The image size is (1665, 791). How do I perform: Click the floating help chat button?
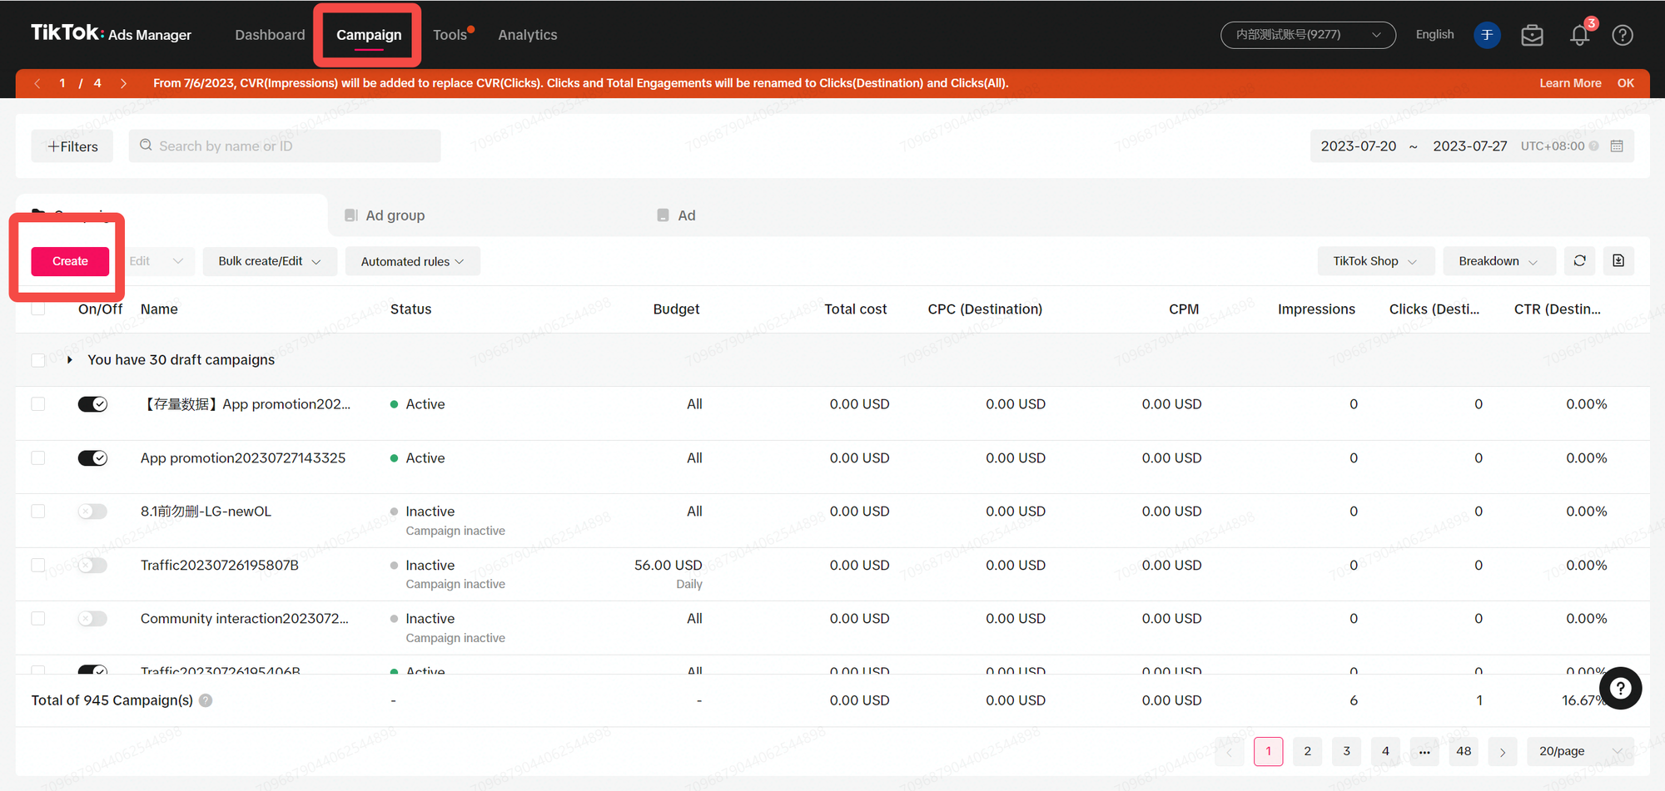click(x=1619, y=689)
